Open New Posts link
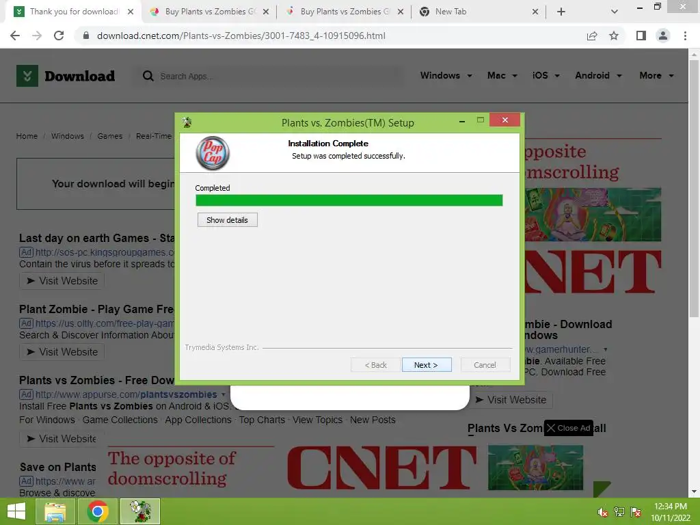 click(x=373, y=420)
